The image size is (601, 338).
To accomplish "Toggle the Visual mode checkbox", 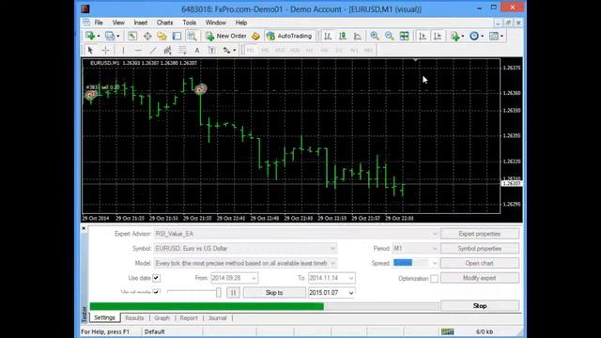I will pyautogui.click(x=156, y=292).
